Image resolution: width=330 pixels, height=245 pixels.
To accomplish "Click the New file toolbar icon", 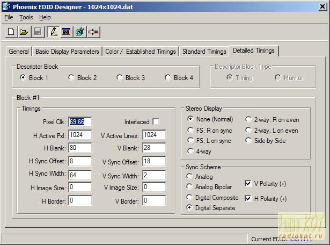I will pyautogui.click(x=11, y=32).
